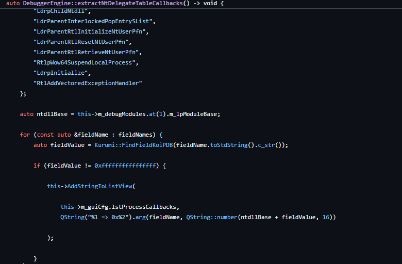Click the string "LdrParentRtlInitializeNtUserPfn"
402x264 pixels.
pyautogui.click(x=90, y=31)
